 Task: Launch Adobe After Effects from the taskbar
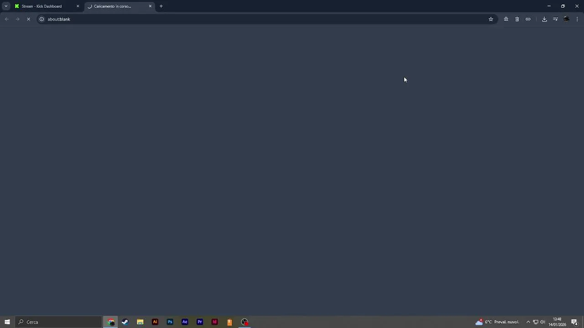tap(185, 322)
